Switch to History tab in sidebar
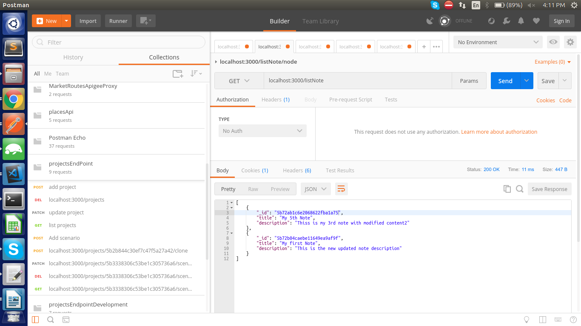Image resolution: width=581 pixels, height=326 pixels. 73,57
